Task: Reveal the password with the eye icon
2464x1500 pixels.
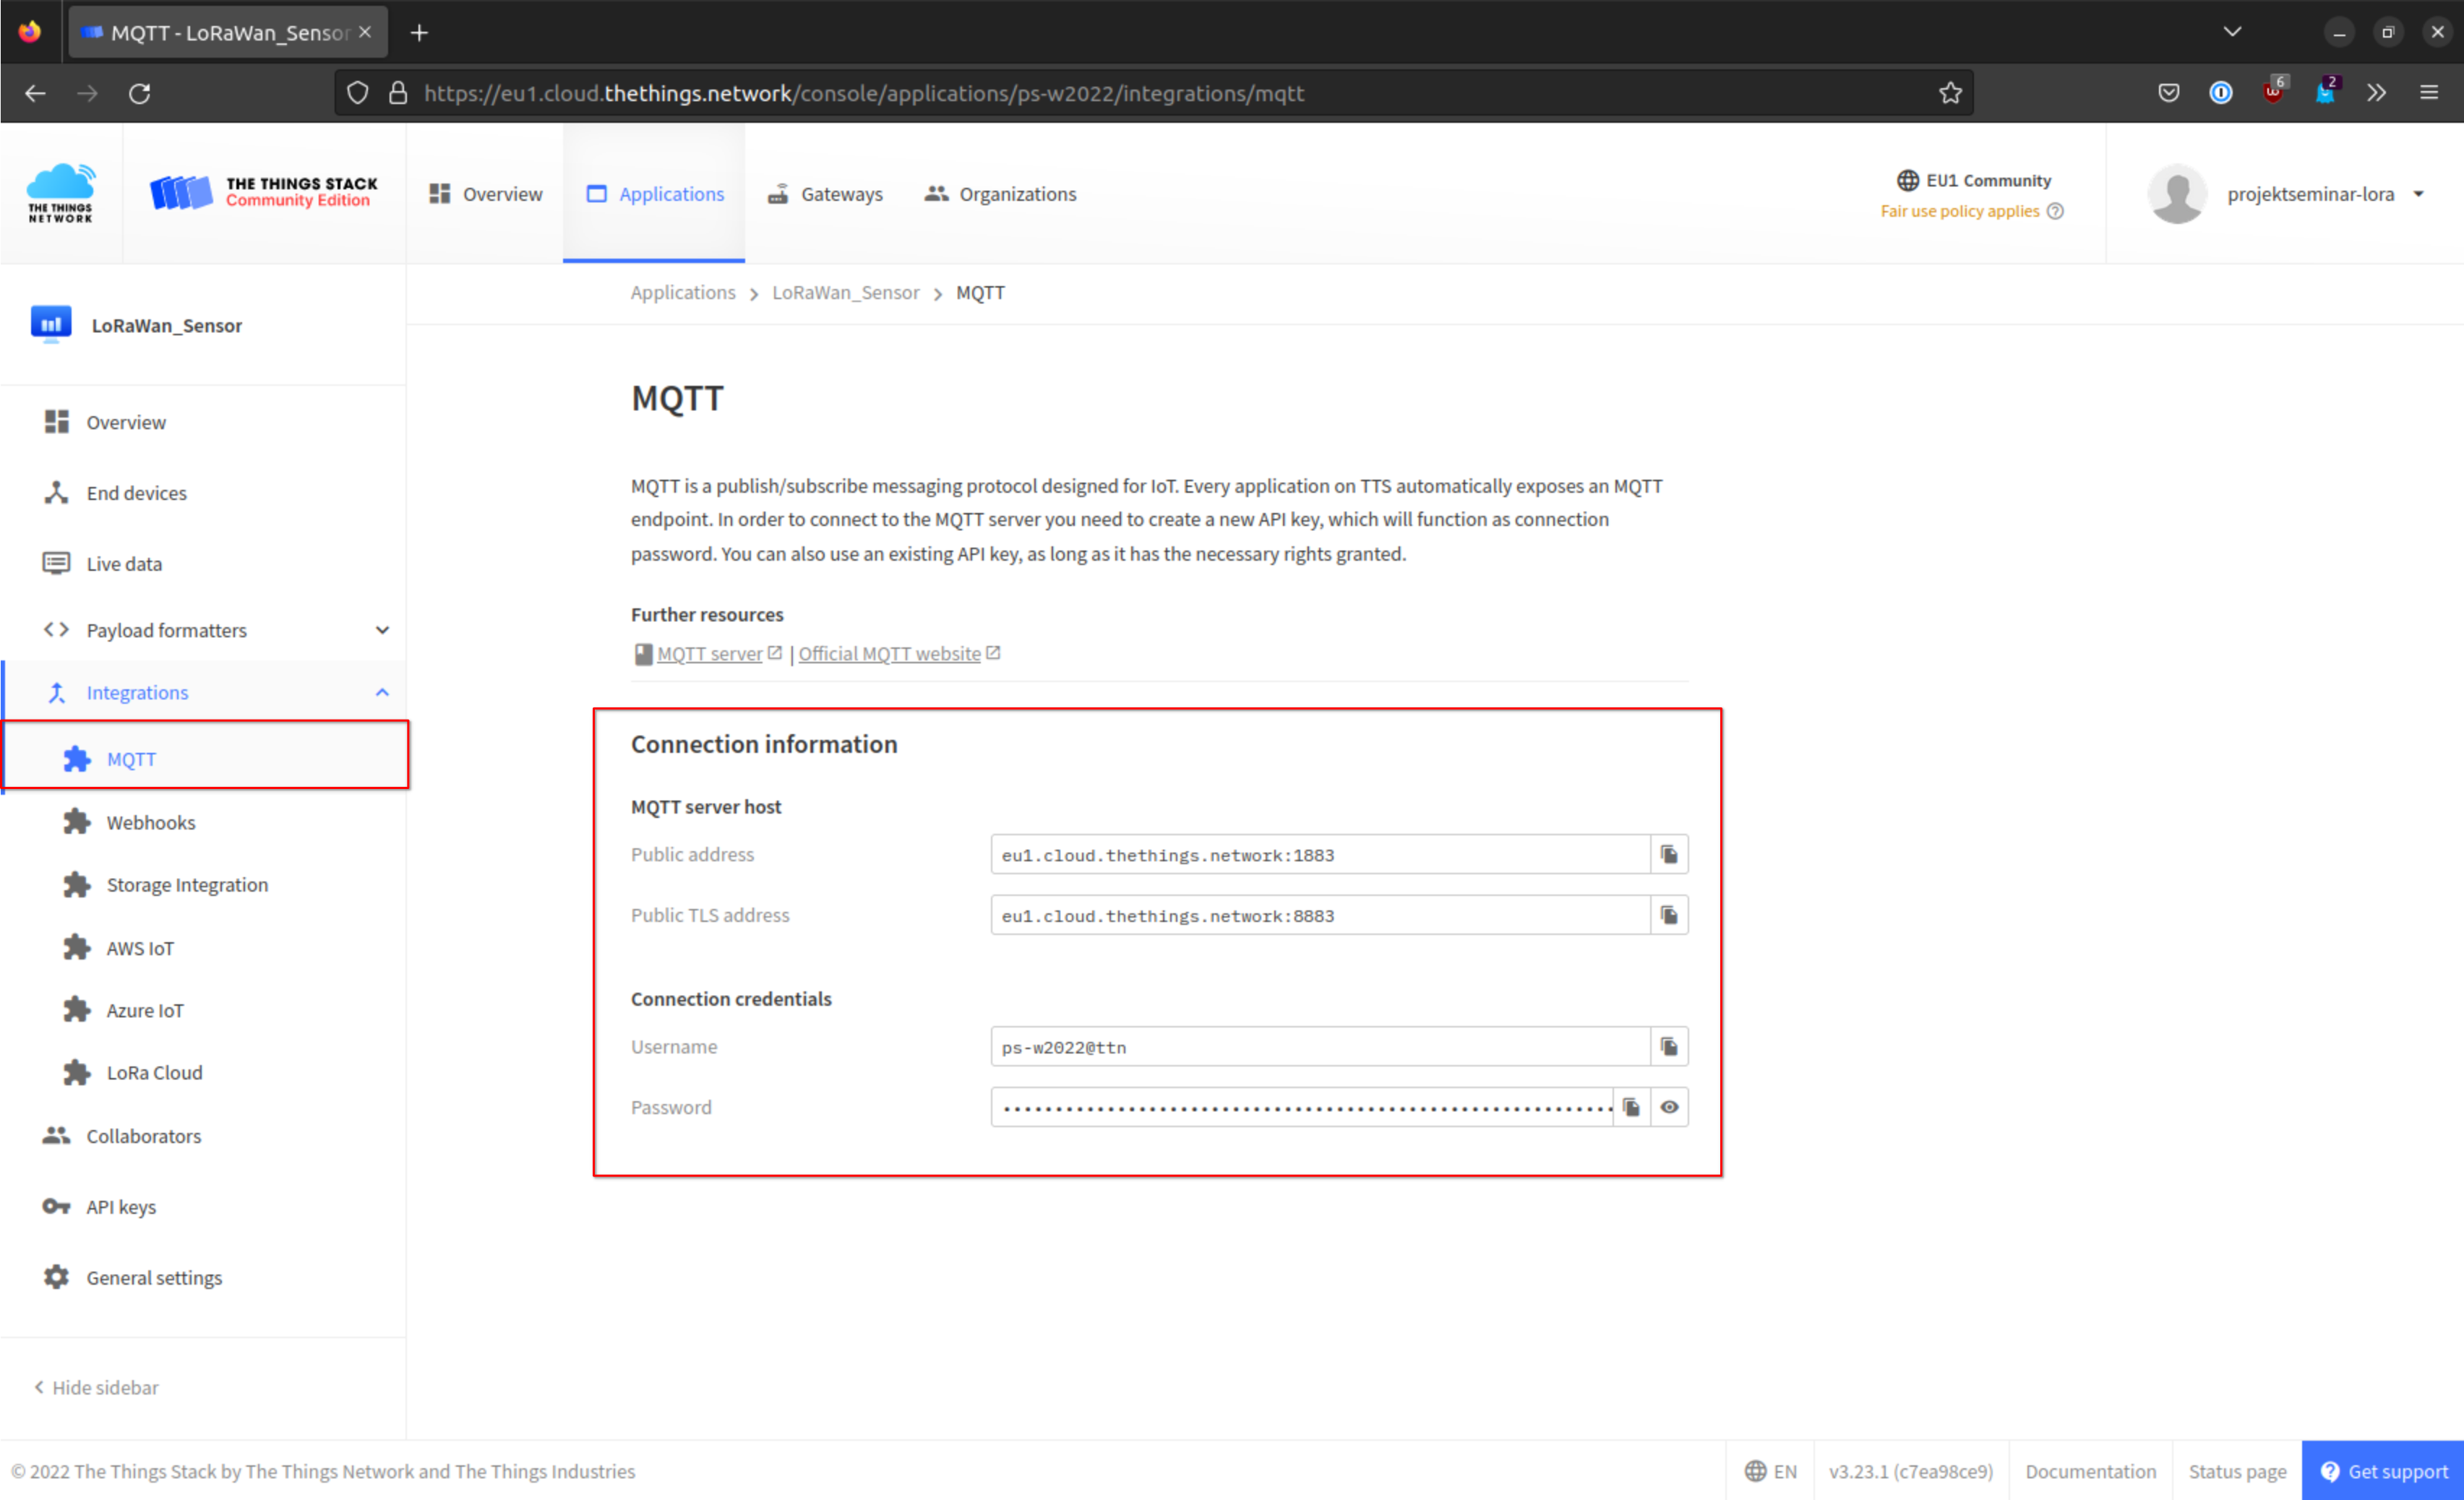Action: coord(1669,1107)
